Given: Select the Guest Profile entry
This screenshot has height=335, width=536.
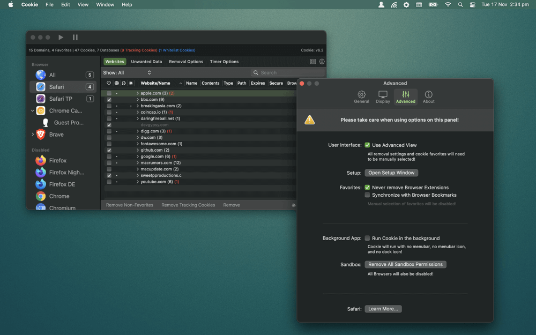Looking at the screenshot, I should (63, 123).
